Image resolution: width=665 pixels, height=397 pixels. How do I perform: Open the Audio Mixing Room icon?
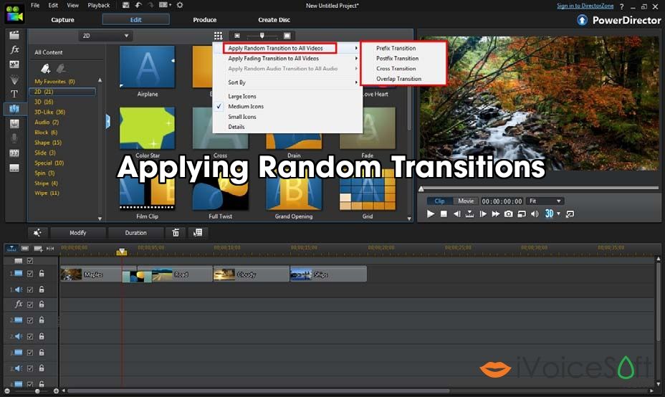point(14,123)
